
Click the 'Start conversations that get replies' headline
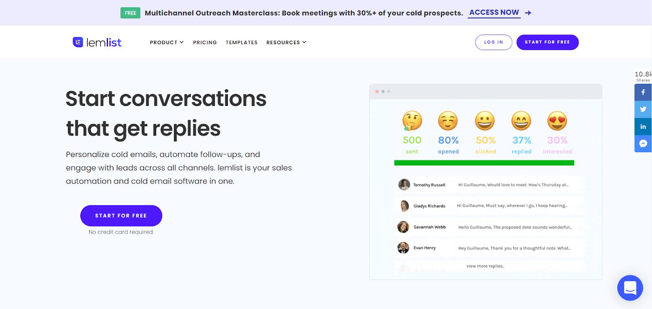click(x=166, y=114)
